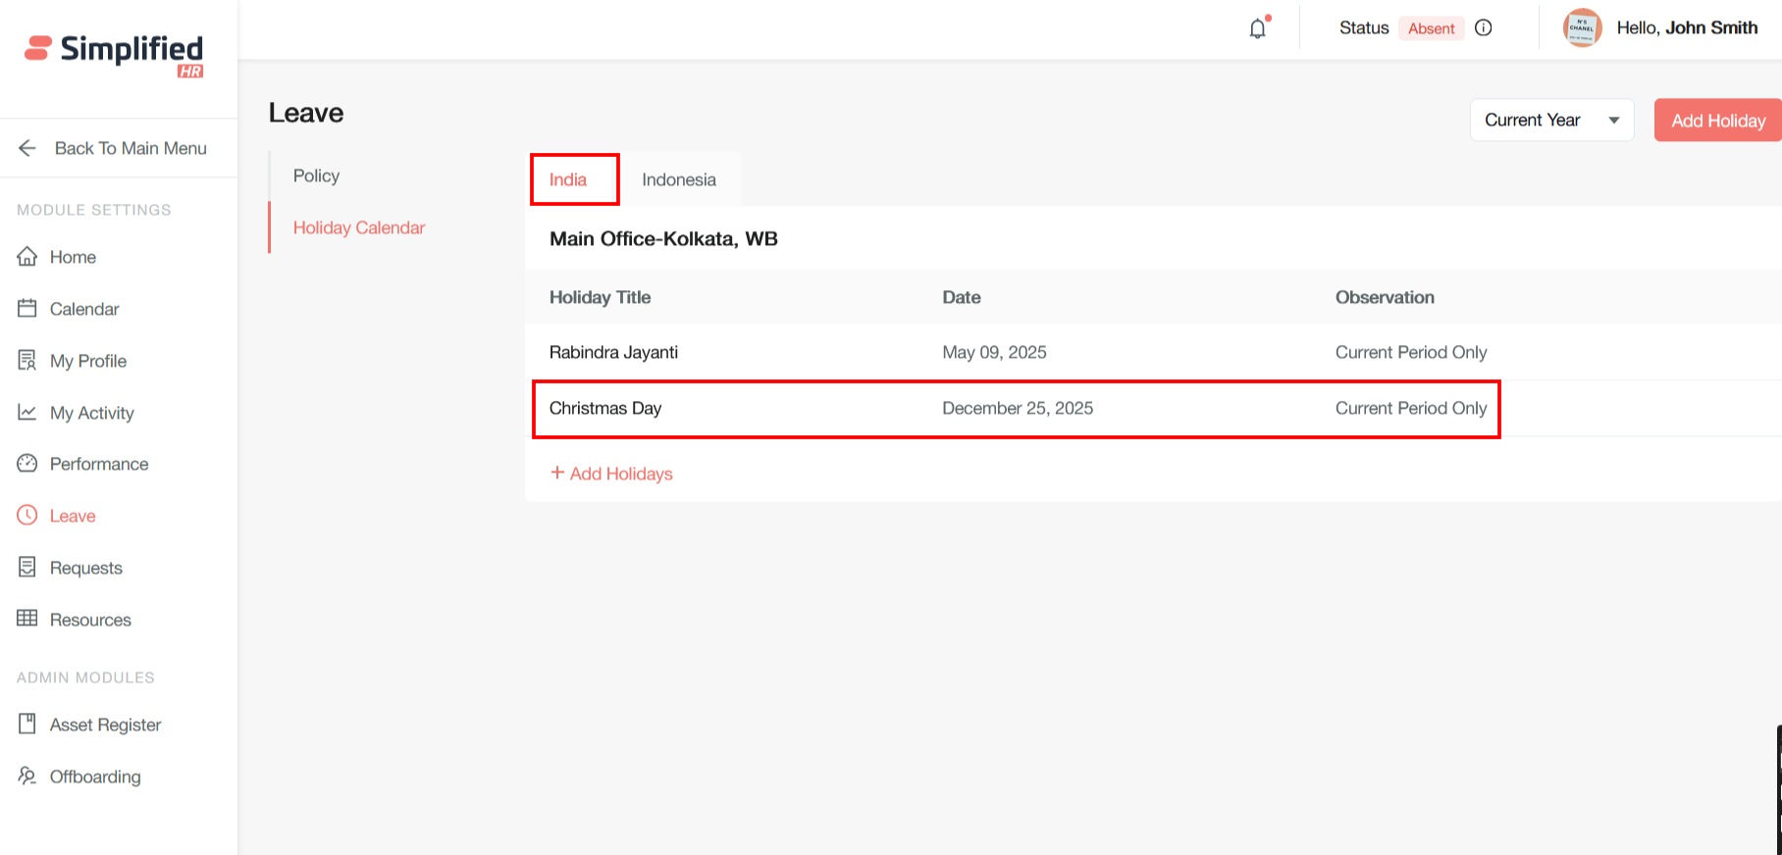Click the Offboarding icon

click(x=27, y=777)
